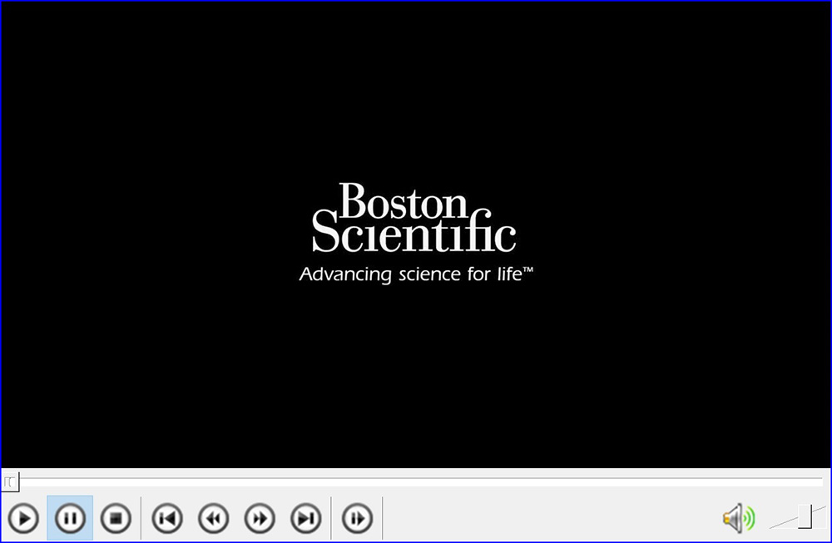Screen dimensions: 832x543
Task: Click the seek bar position handle
Action: click(x=9, y=481)
